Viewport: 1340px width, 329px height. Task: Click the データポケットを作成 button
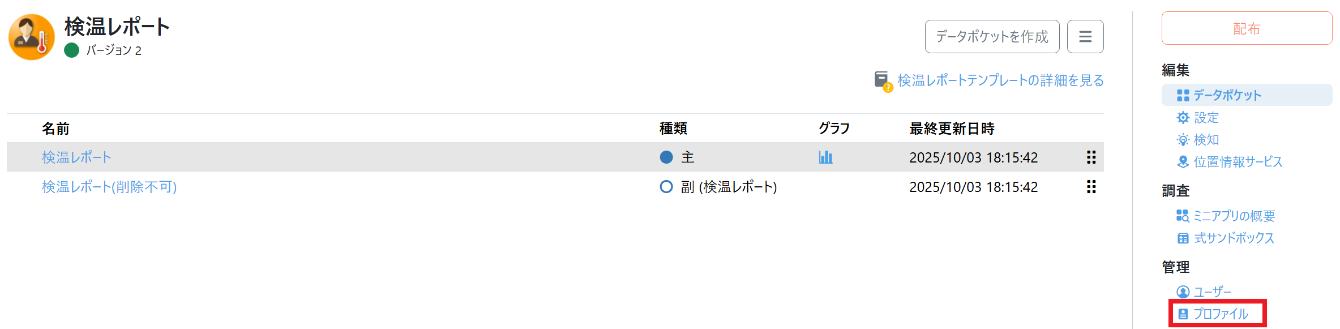pos(992,37)
